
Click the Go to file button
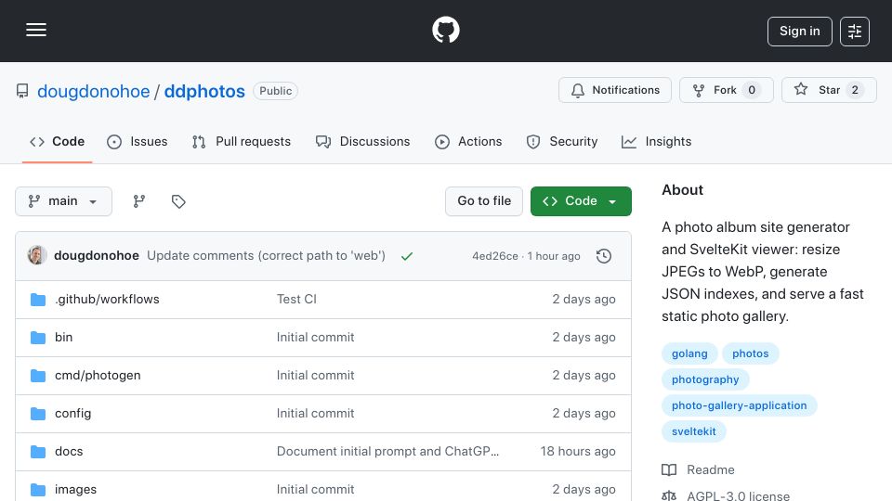484,201
